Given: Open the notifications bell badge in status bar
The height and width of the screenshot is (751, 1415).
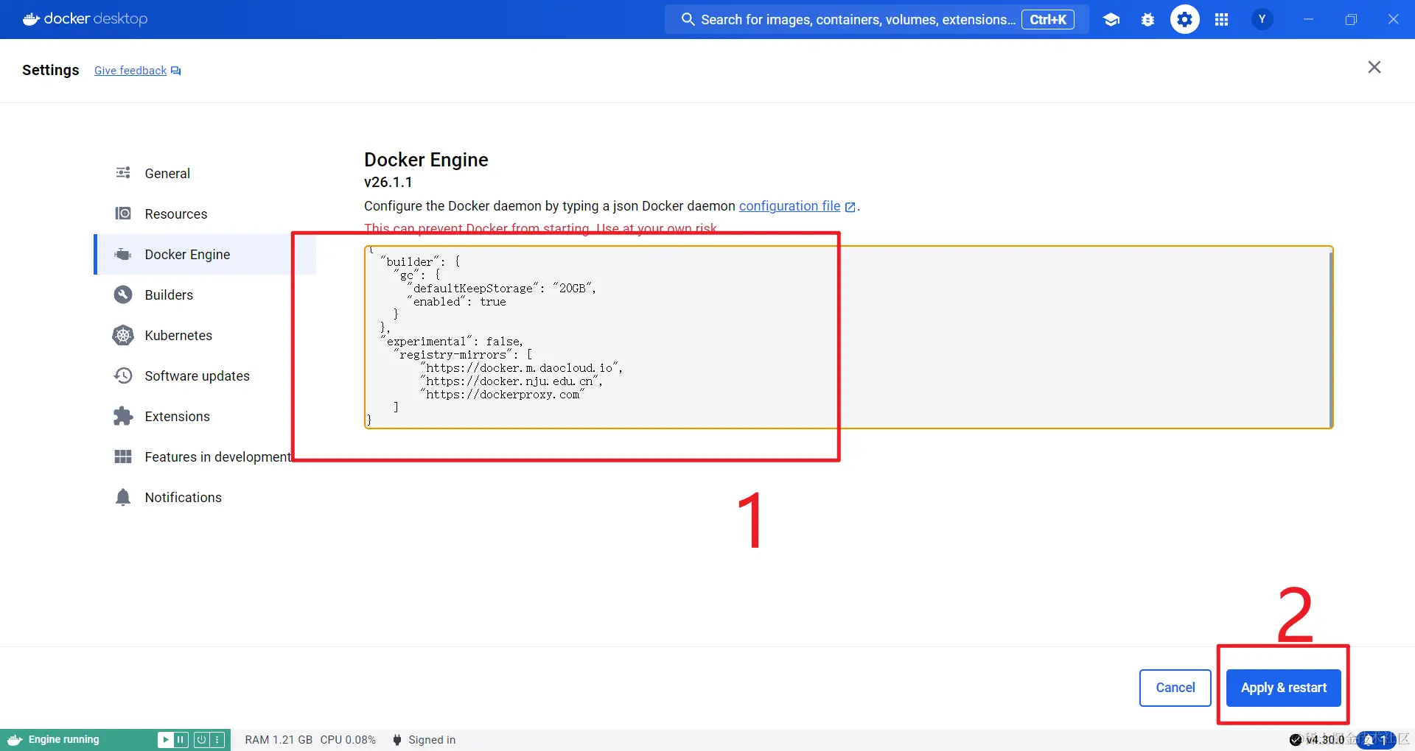Looking at the screenshot, I should [x=1375, y=740].
